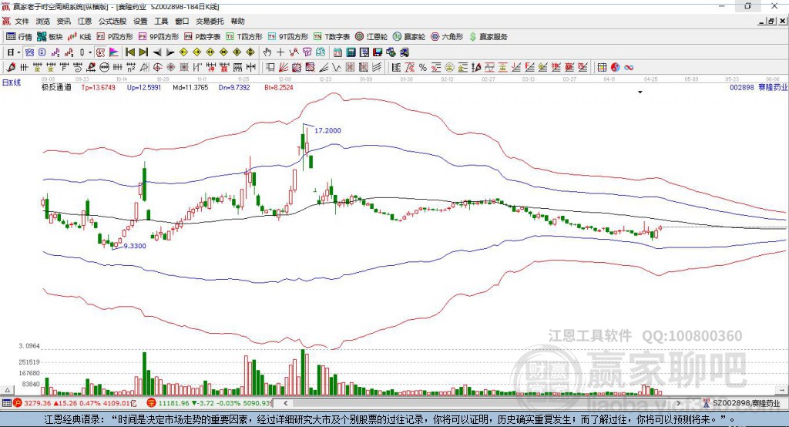Screen dimensions: 789x427
Task: Expand volume panel with up-triangle button
Action: tap(7, 390)
